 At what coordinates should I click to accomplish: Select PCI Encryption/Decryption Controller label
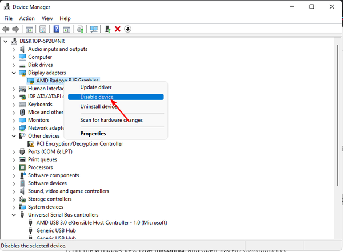pos(79,144)
